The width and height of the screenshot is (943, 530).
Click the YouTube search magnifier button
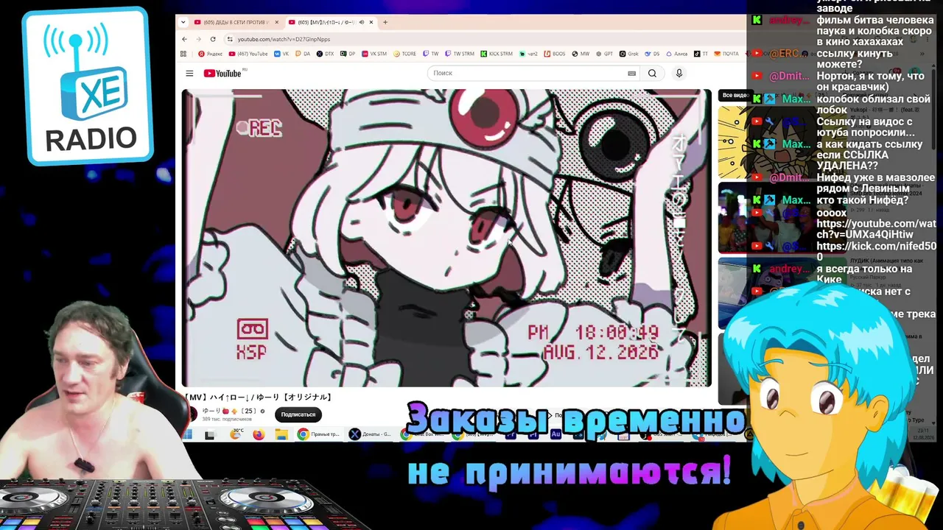[652, 74]
